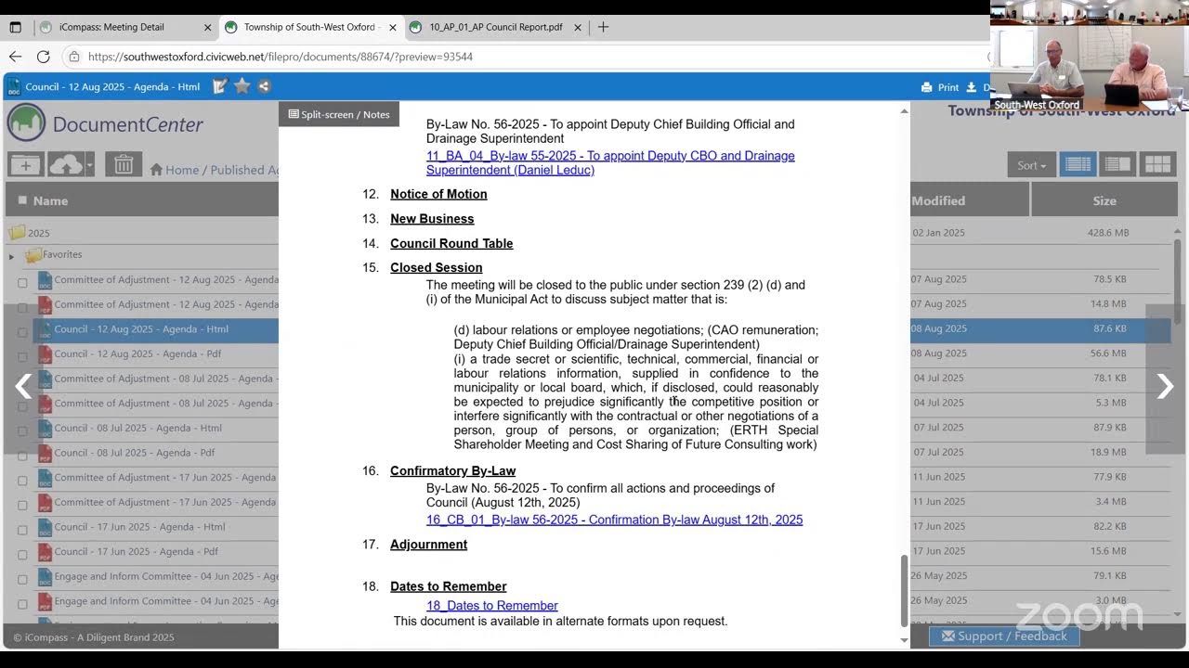Click Published breadcrumb link
This screenshot has height=668, width=1189.
pos(243,170)
